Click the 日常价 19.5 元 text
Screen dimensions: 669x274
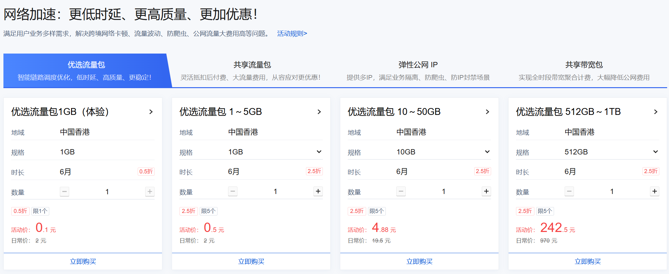tap(369, 241)
